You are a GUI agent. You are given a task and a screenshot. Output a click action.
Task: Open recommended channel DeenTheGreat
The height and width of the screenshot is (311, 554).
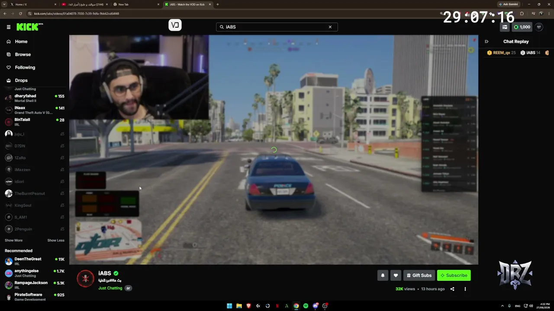[34, 261]
